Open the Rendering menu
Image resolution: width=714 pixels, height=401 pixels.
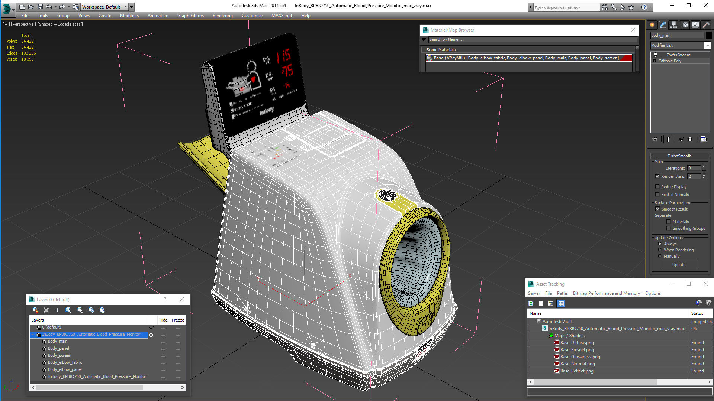coord(222,16)
